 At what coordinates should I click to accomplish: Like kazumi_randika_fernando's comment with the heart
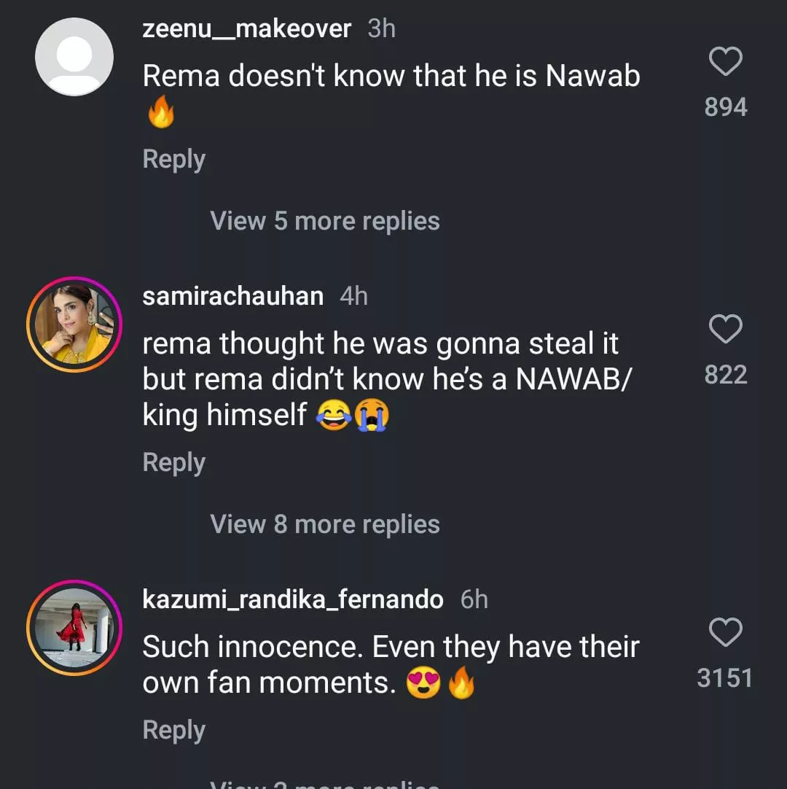(725, 633)
